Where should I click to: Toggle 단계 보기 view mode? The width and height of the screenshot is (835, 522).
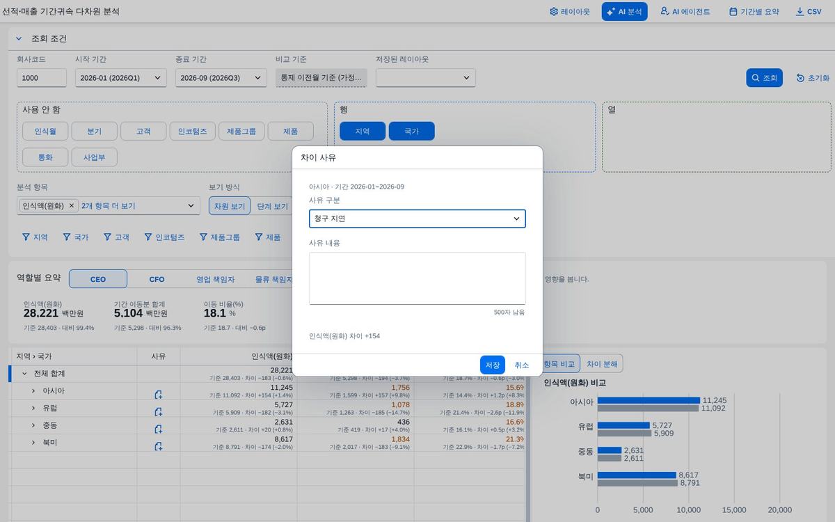point(272,206)
